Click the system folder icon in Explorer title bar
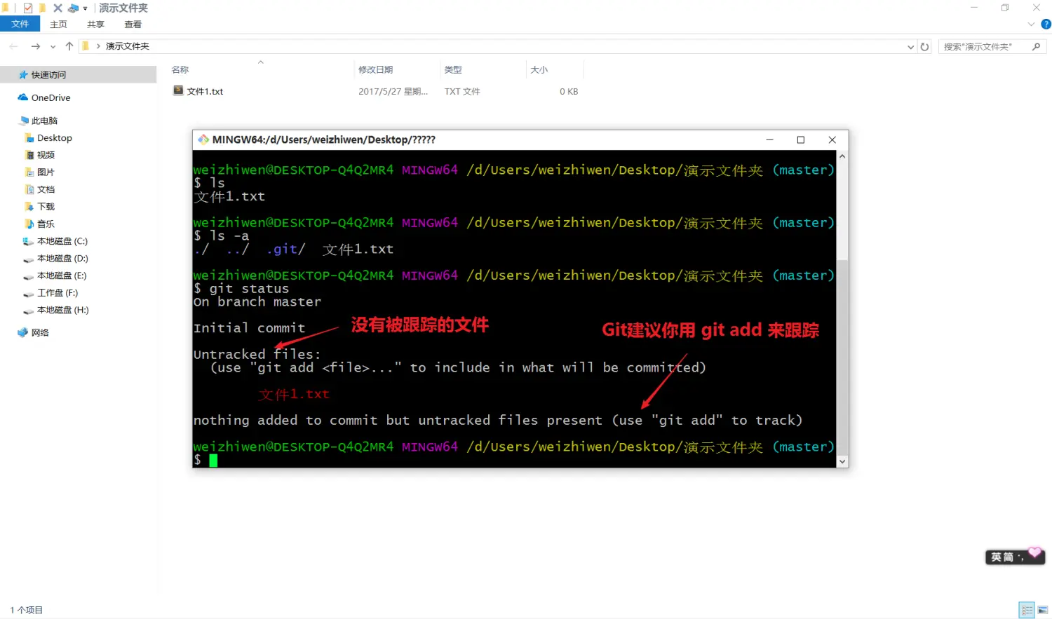This screenshot has width=1052, height=619. [5, 8]
